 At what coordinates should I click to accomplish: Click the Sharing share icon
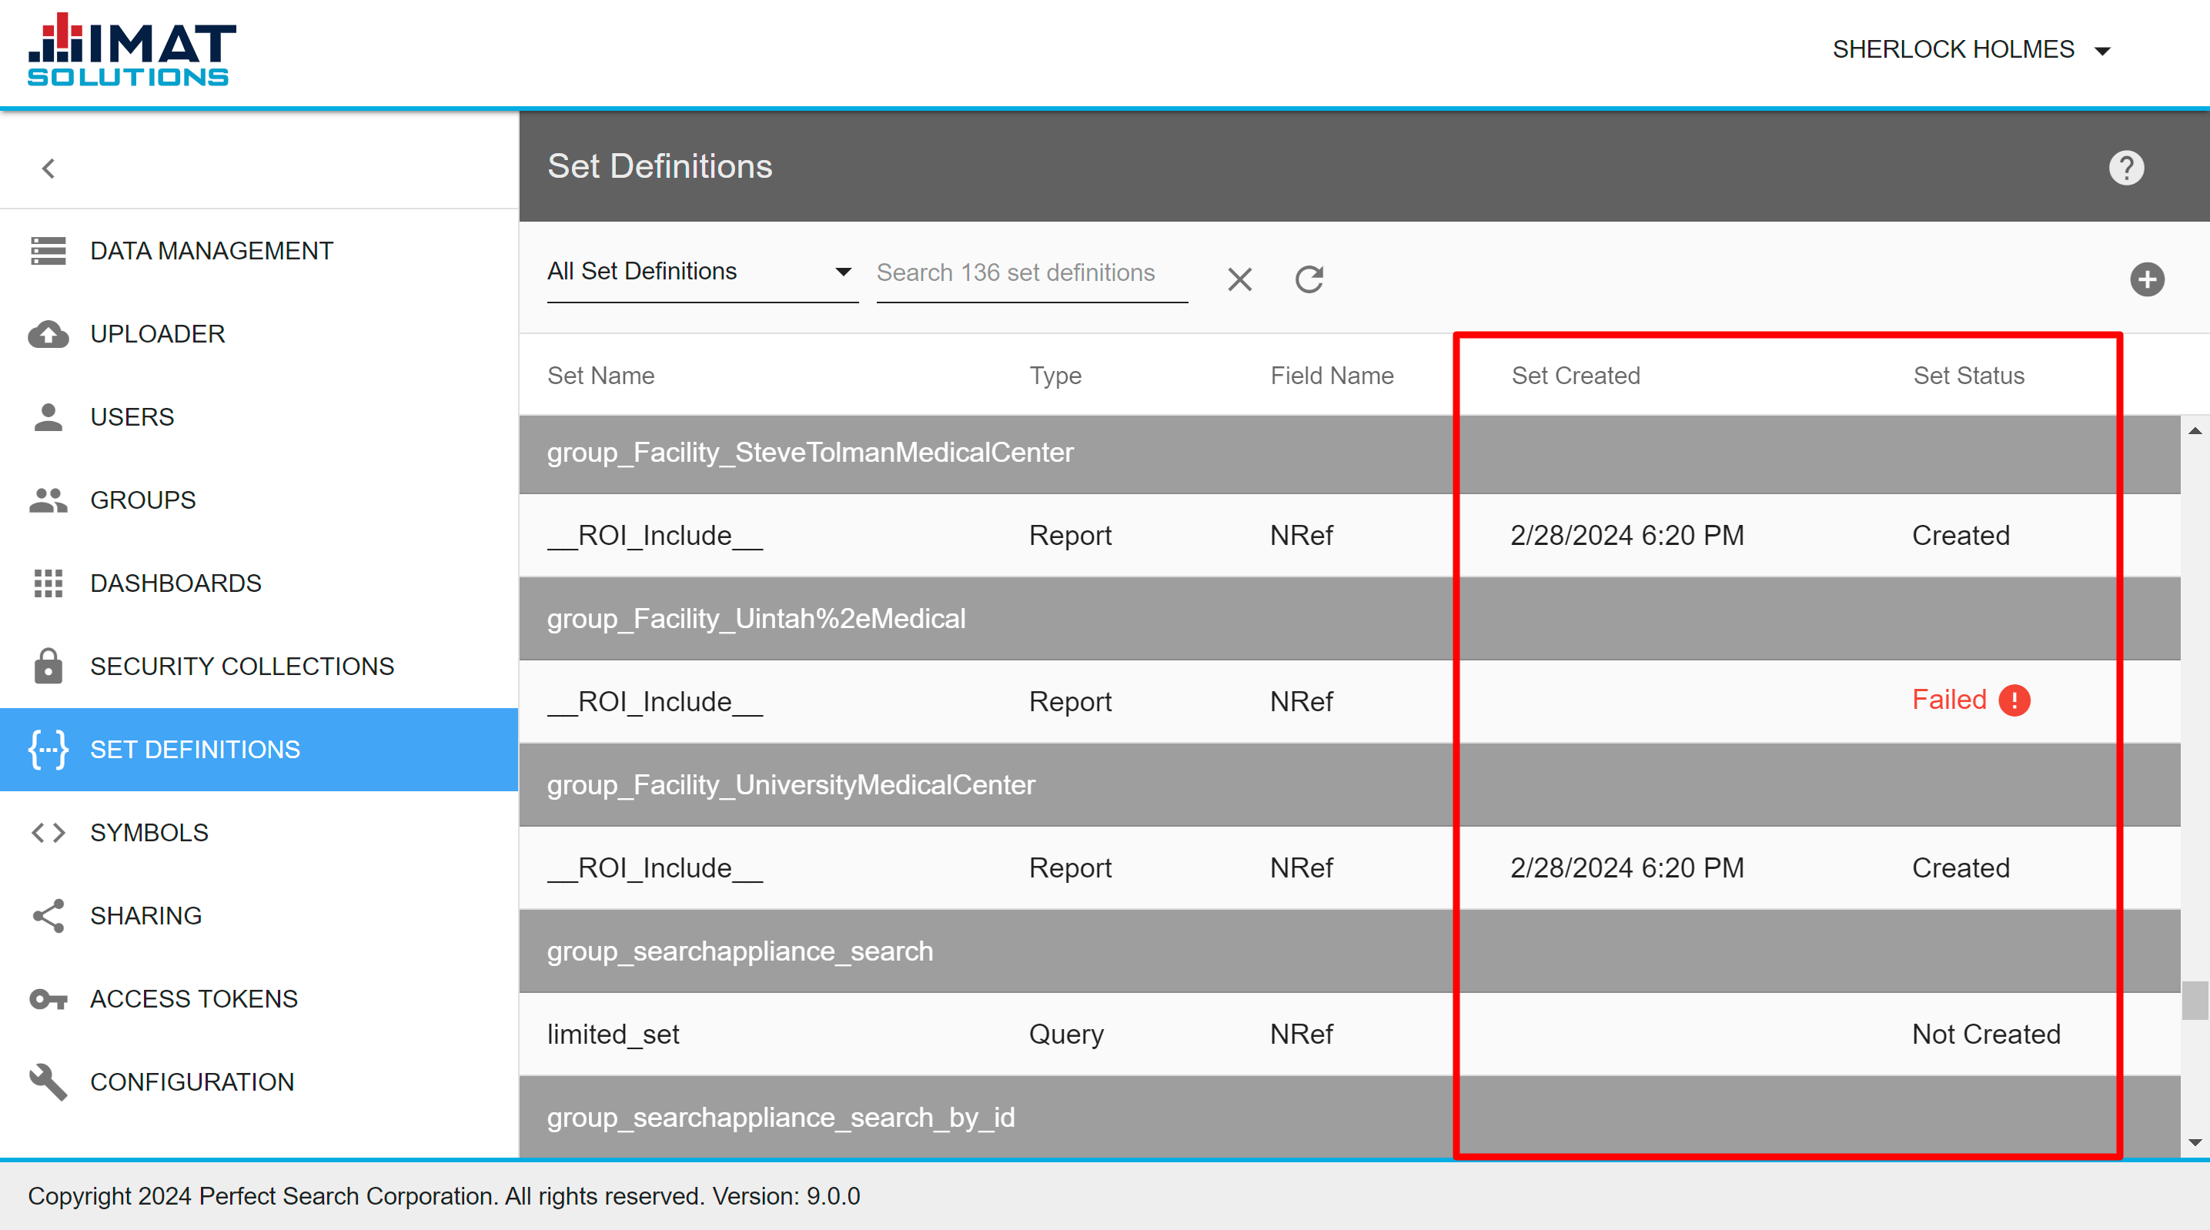pyautogui.click(x=48, y=916)
